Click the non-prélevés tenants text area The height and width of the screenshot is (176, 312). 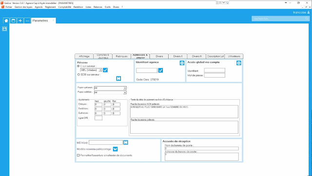click(x=184, y=111)
